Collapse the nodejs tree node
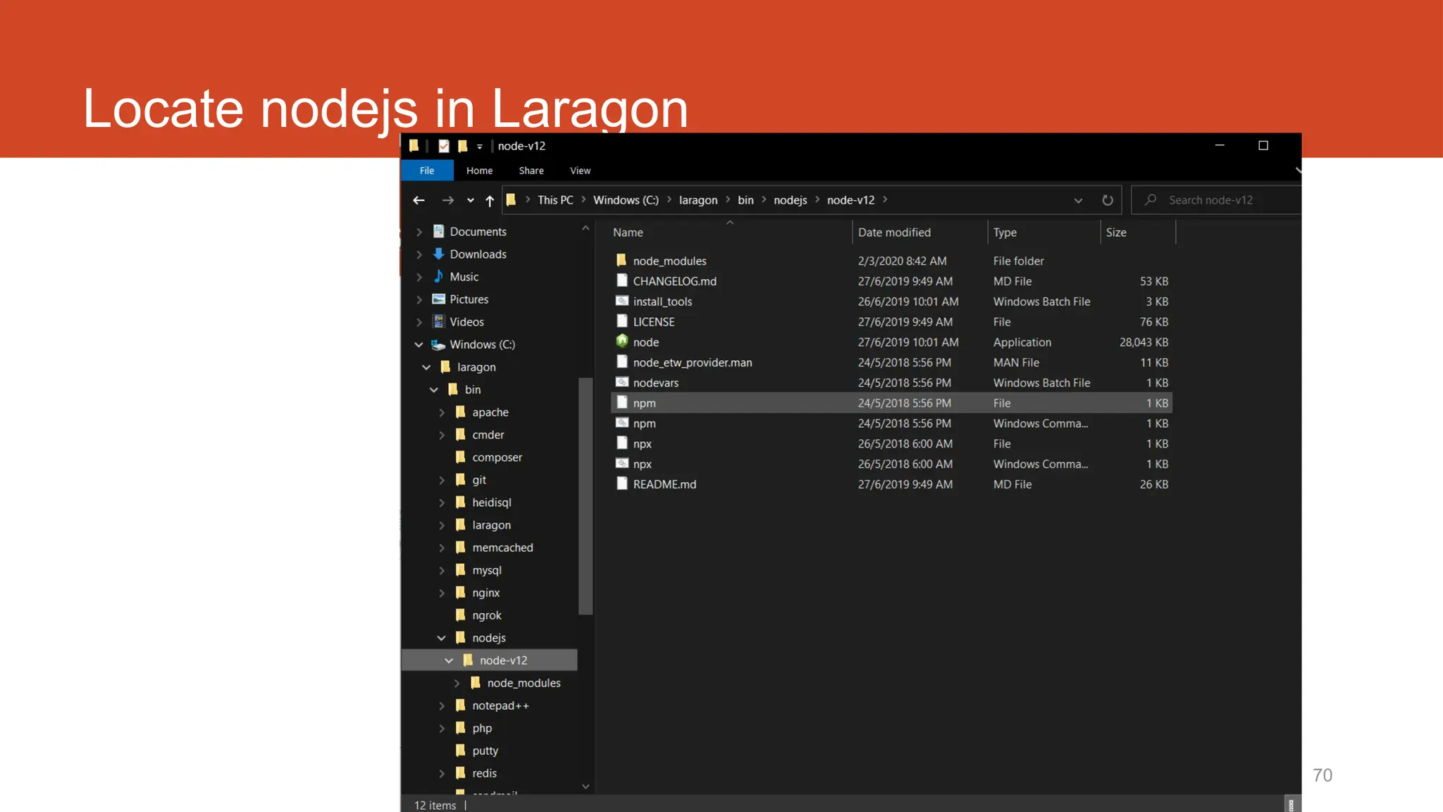The image size is (1443, 812). coord(442,638)
